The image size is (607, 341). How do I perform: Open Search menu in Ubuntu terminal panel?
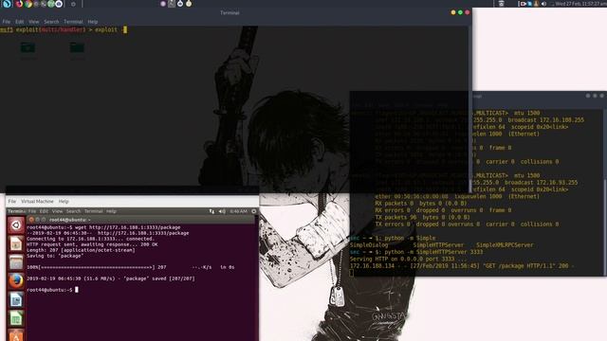click(x=73, y=211)
